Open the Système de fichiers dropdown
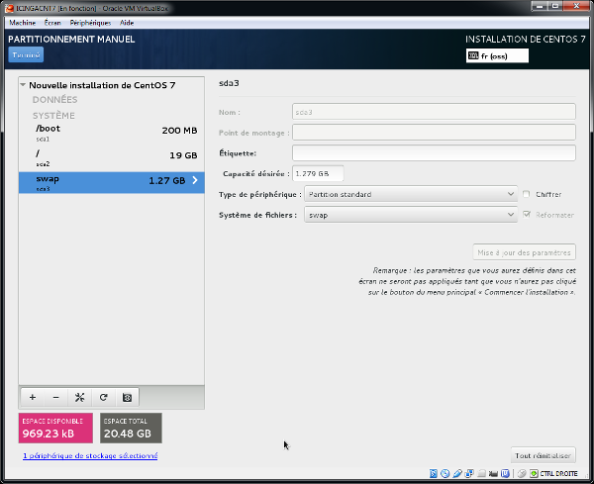This screenshot has width=594, height=484. pyautogui.click(x=411, y=215)
